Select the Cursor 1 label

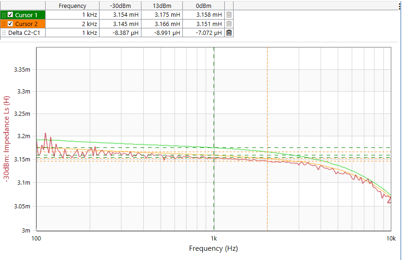[26, 15]
